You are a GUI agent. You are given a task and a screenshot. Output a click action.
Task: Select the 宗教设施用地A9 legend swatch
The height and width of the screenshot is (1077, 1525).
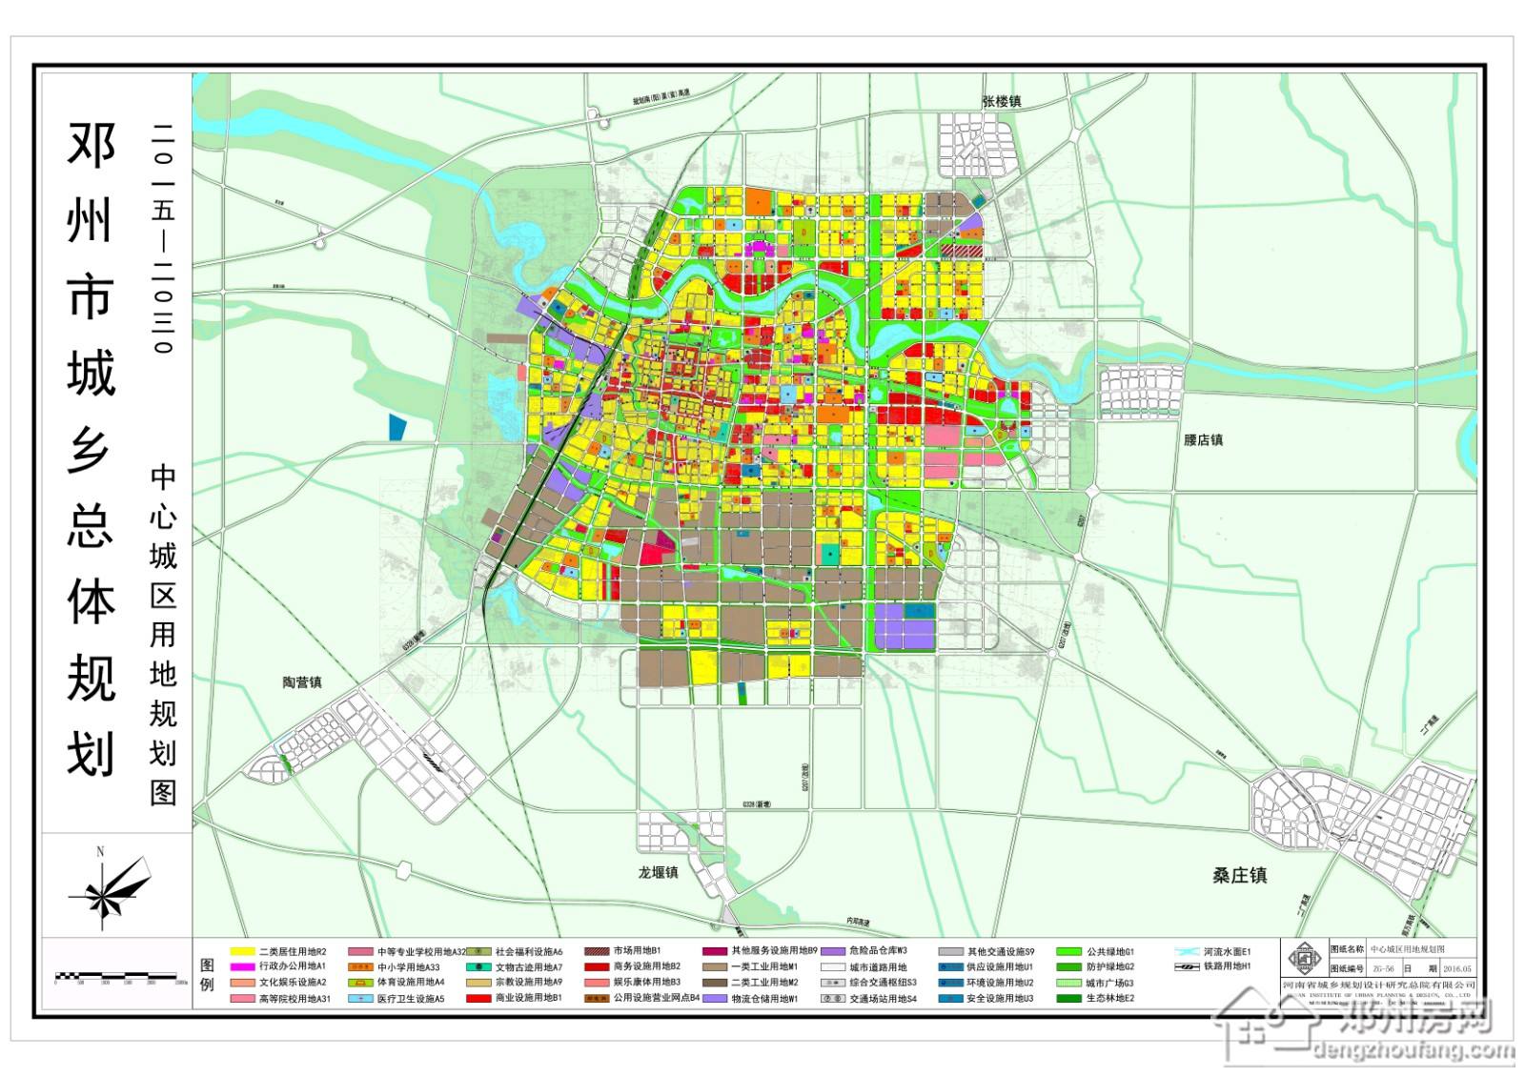coord(478,983)
